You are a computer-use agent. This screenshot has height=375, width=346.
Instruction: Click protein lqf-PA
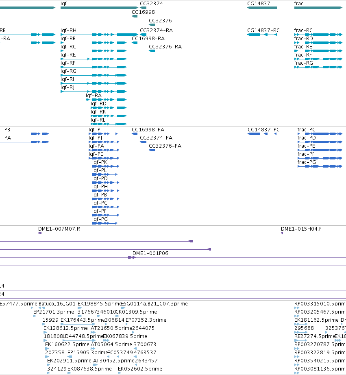click(x=96, y=146)
